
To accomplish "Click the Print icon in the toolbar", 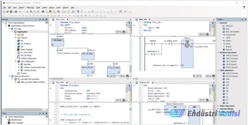I will click(15, 11).
